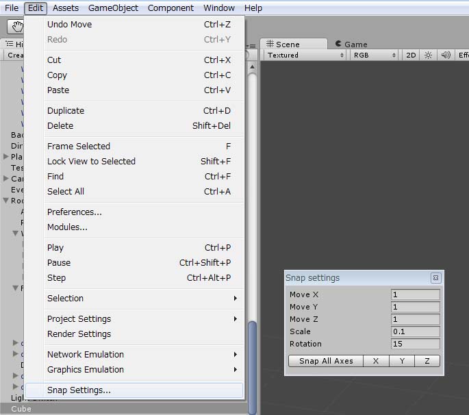Open the Assets menu
Image resolution: width=469 pixels, height=415 pixels.
click(x=66, y=8)
